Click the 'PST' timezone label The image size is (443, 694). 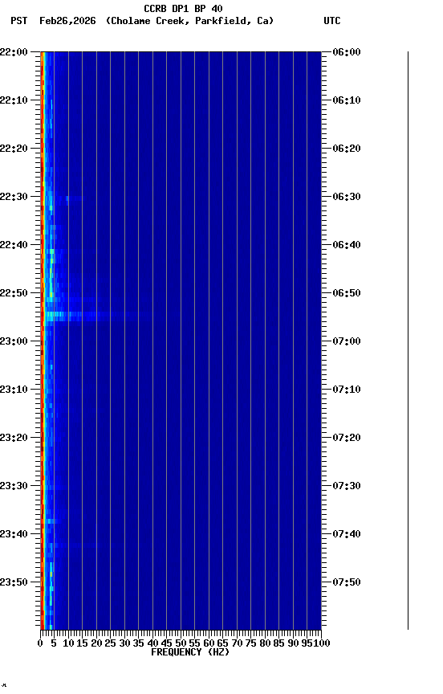(x=19, y=21)
